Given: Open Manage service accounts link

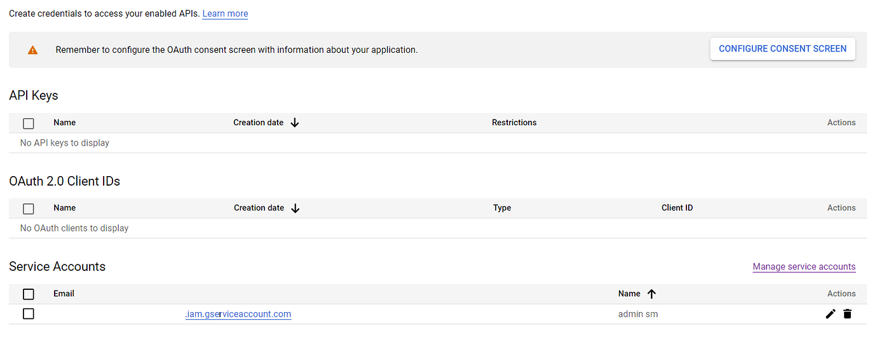Looking at the screenshot, I should coord(804,267).
